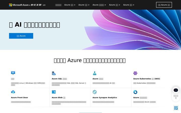Click the outlined Azure button in header

click(164, 5)
